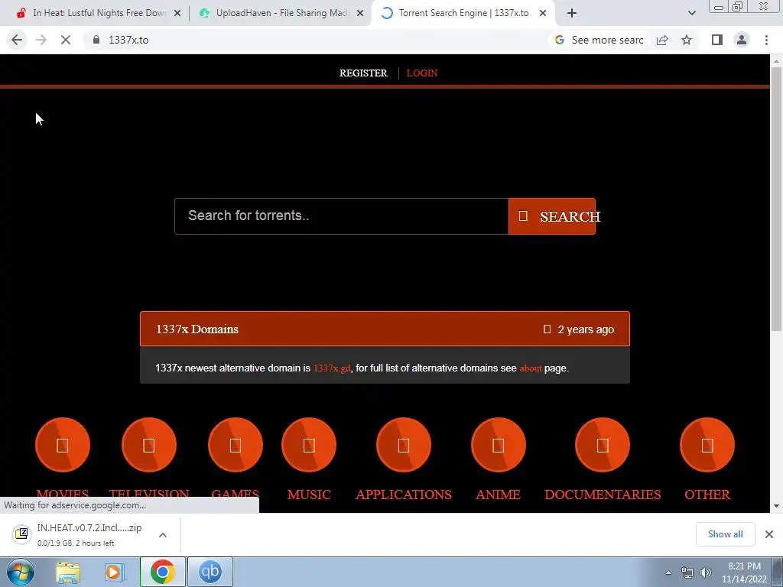Open Windows Explorer from taskbar
This screenshot has width=783, height=587.
(68, 572)
